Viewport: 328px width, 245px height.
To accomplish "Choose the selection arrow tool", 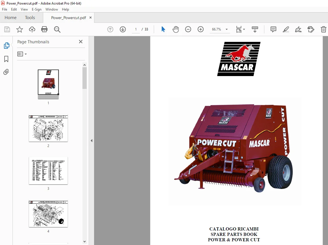I will [x=163, y=29].
